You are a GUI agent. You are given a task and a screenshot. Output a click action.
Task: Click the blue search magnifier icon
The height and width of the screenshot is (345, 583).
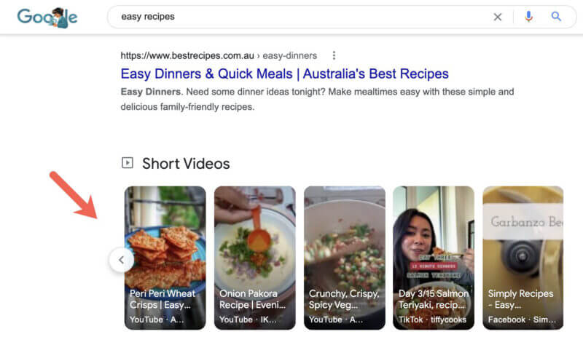556,16
